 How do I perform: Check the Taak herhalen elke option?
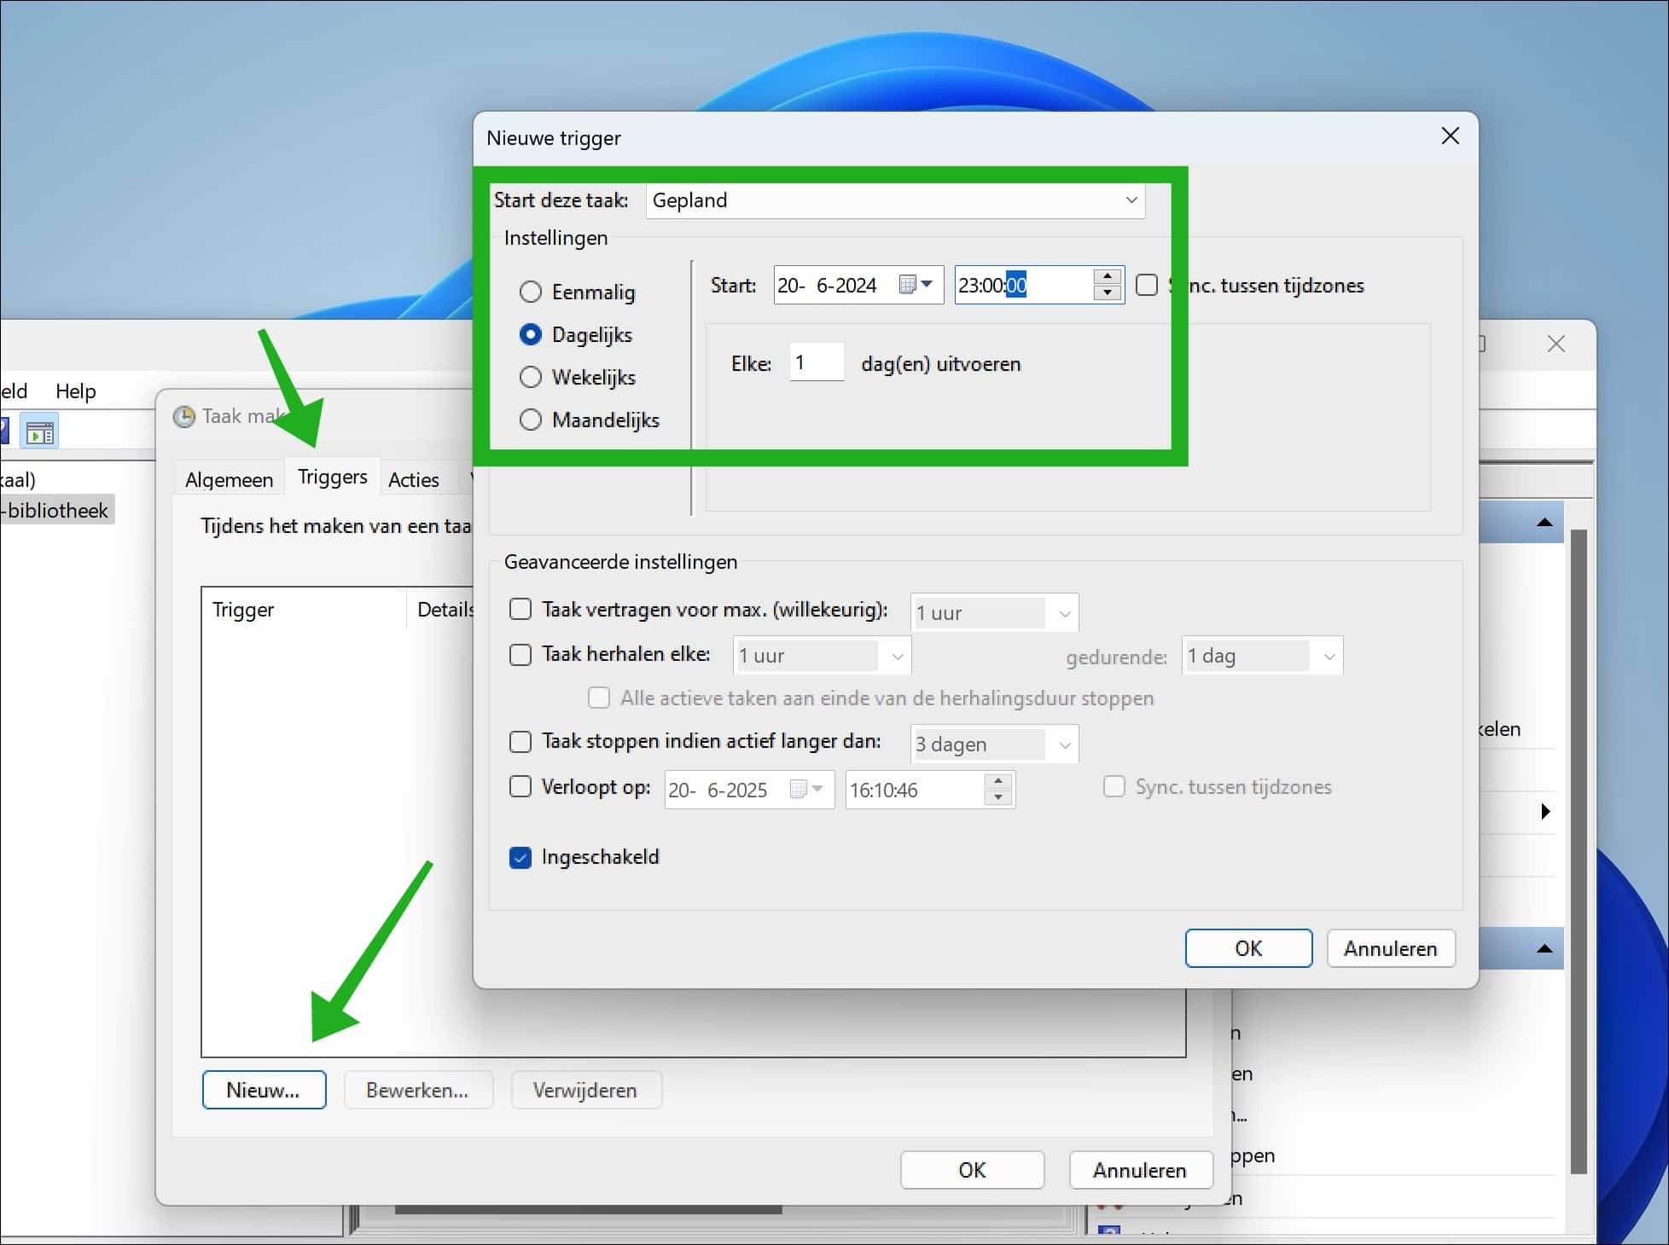tap(520, 655)
